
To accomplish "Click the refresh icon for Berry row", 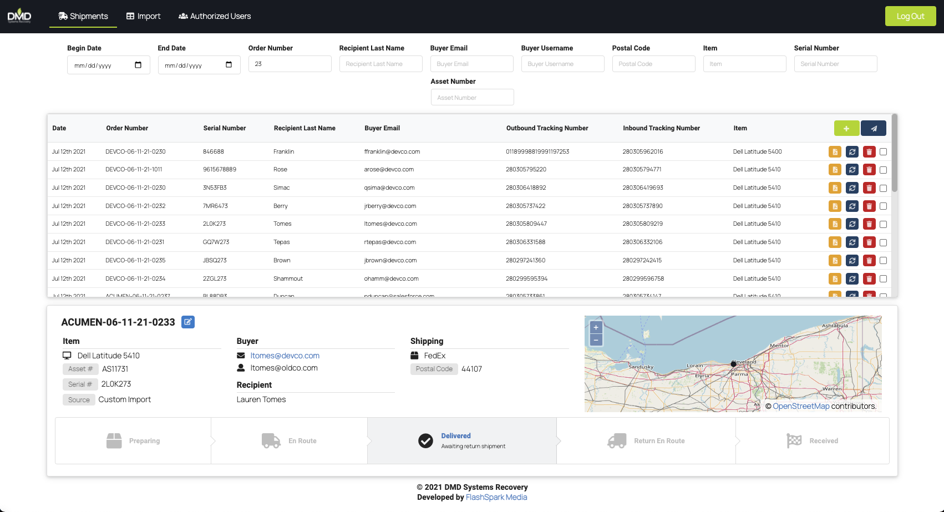I will [852, 206].
